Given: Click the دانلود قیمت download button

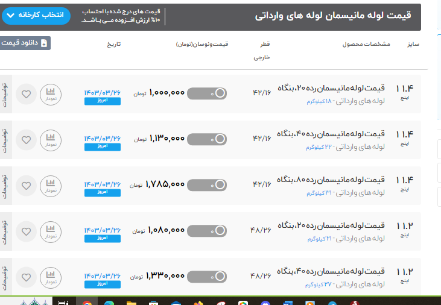Looking at the screenshot, I should tap(25, 43).
